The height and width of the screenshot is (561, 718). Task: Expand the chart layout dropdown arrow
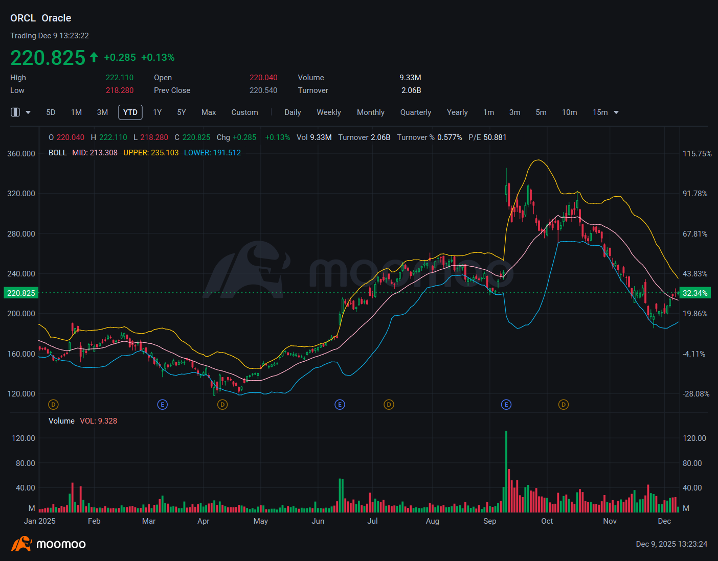coord(28,112)
